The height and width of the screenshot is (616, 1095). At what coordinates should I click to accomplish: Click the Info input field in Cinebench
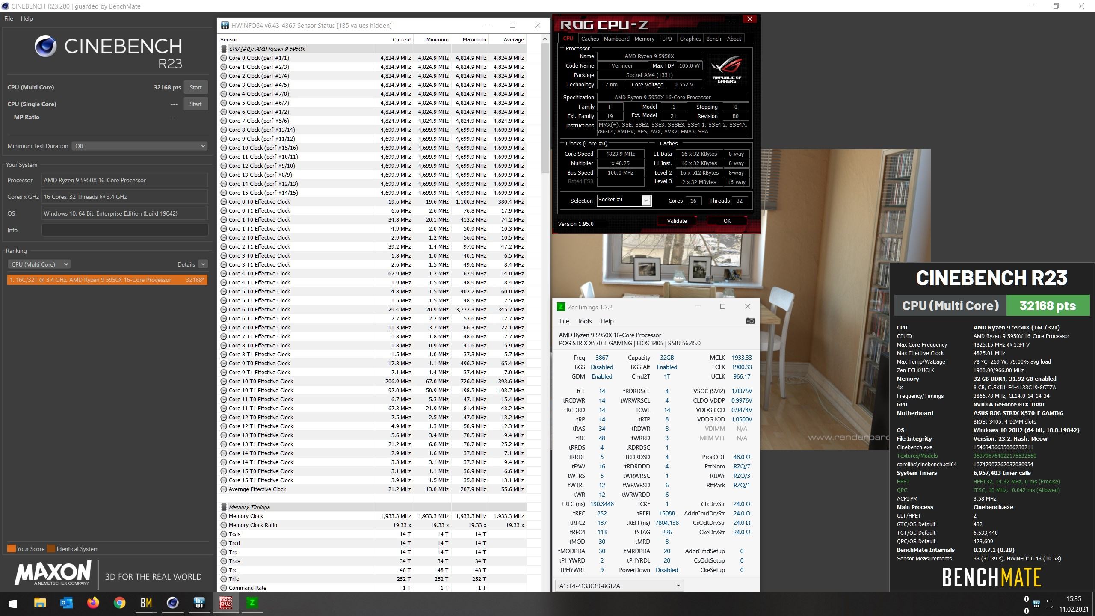pyautogui.click(x=125, y=230)
